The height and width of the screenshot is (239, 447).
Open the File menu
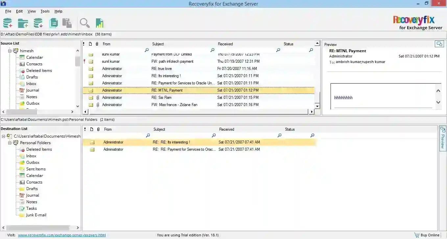[x=8, y=11]
